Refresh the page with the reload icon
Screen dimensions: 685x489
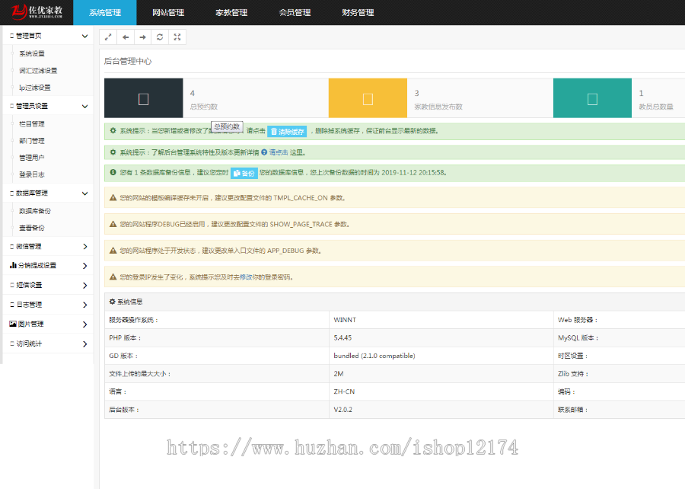click(x=160, y=37)
